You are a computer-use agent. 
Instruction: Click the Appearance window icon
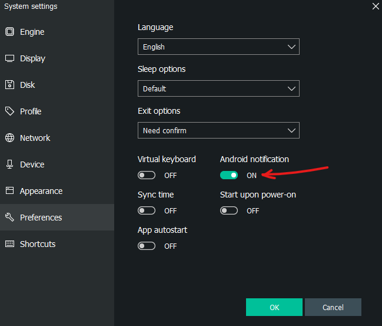[x=10, y=190]
